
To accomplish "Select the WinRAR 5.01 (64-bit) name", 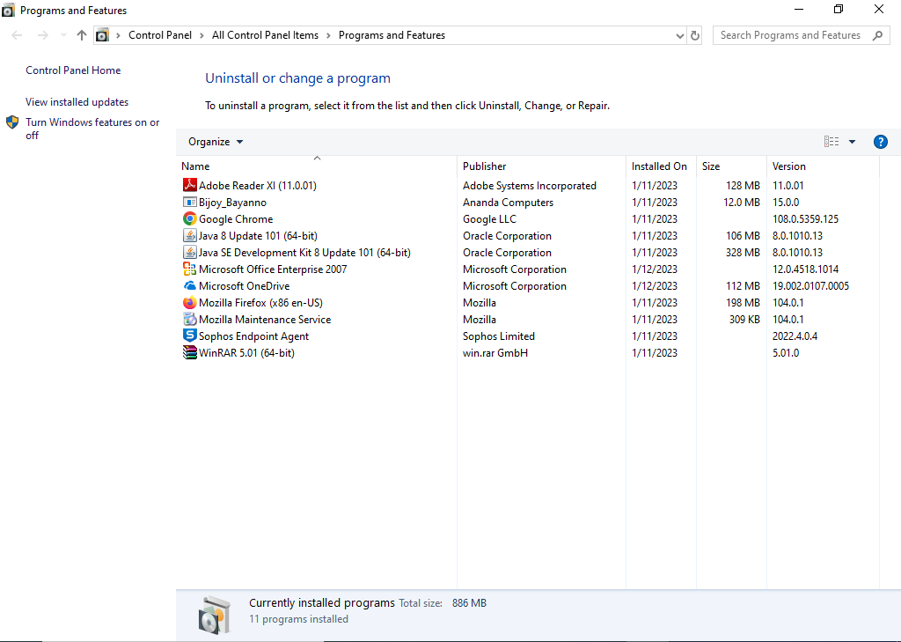I will 246,352.
